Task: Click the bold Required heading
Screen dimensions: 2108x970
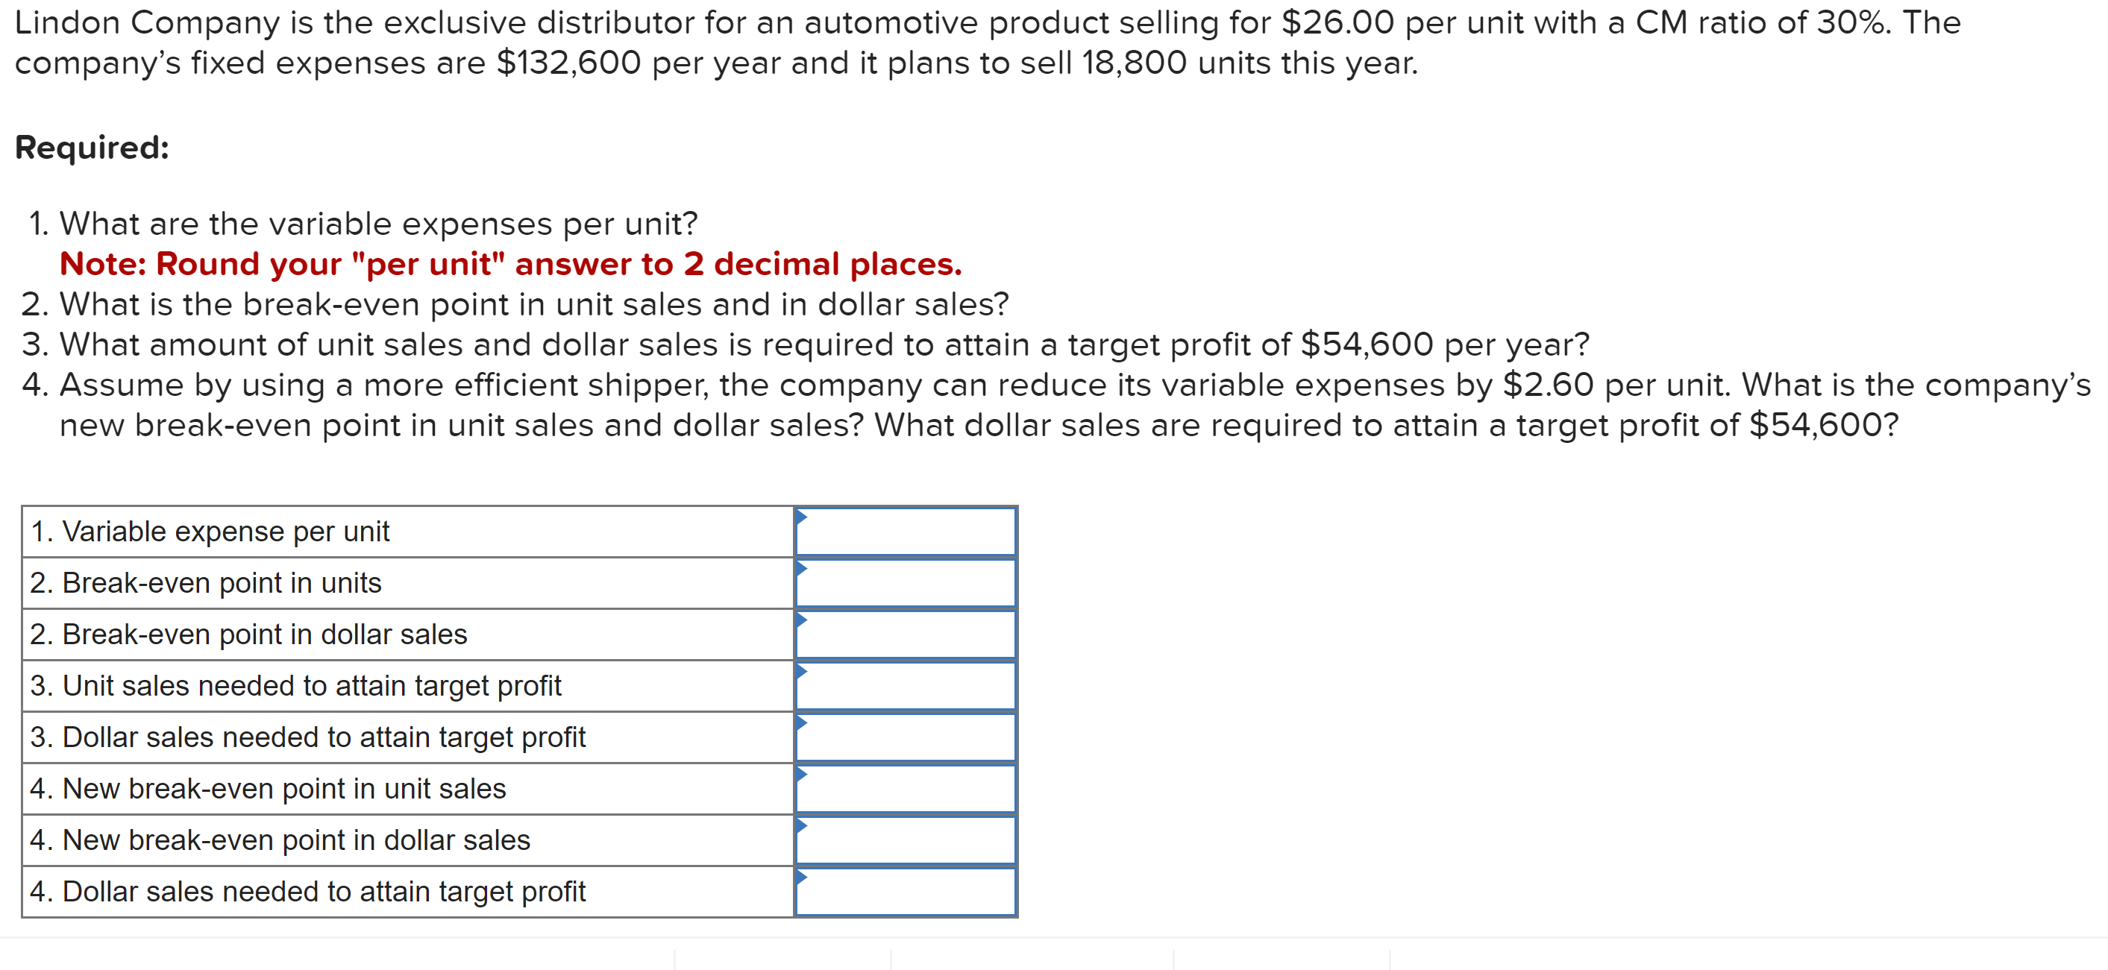Action: tap(92, 148)
